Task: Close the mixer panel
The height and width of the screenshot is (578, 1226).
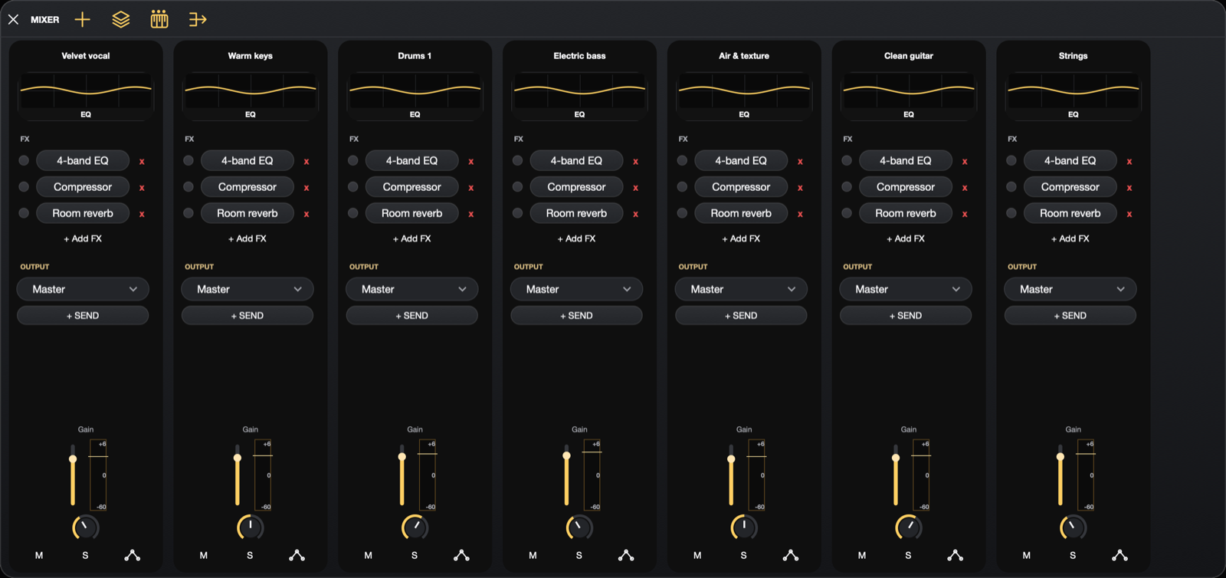Action: point(14,19)
